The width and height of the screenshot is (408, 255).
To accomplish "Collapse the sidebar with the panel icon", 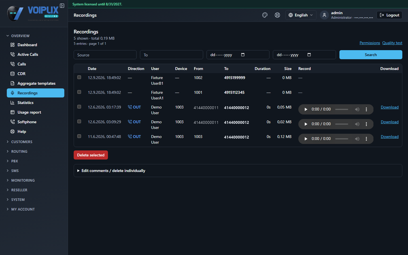I will (62, 6).
